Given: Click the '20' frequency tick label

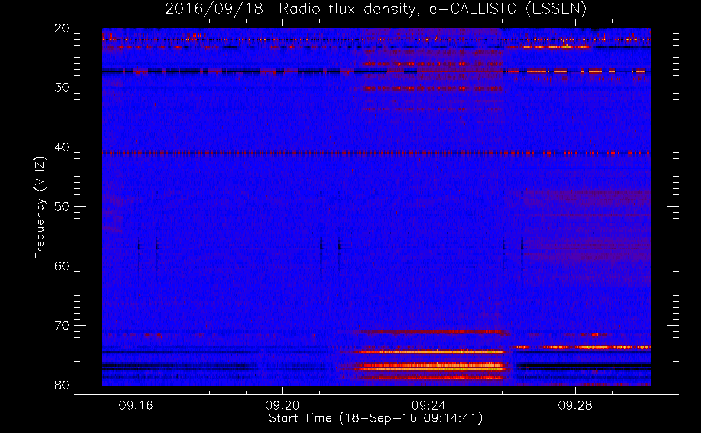Looking at the screenshot, I should coord(62,28).
